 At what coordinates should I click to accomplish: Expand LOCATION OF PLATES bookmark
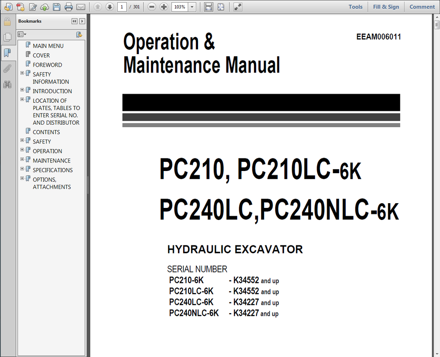pos(22,99)
